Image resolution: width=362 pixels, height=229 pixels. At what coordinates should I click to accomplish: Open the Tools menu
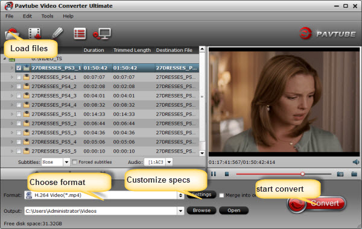coord(47,16)
